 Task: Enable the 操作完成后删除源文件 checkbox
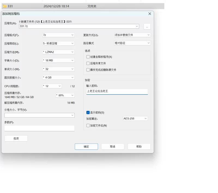tap(88, 70)
